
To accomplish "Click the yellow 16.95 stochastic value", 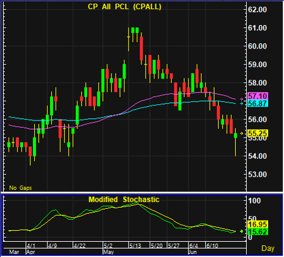I will [x=258, y=224].
